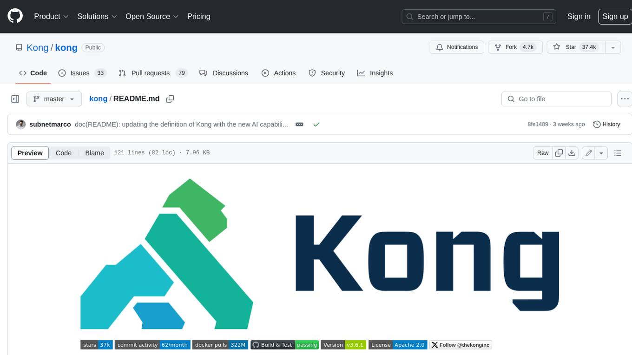Copy the file path icon
The width and height of the screenshot is (632, 355).
click(170, 99)
